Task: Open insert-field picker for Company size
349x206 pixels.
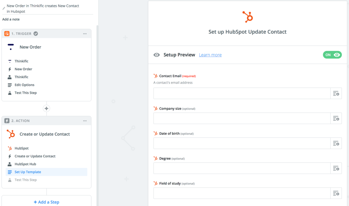Action: click(336, 118)
